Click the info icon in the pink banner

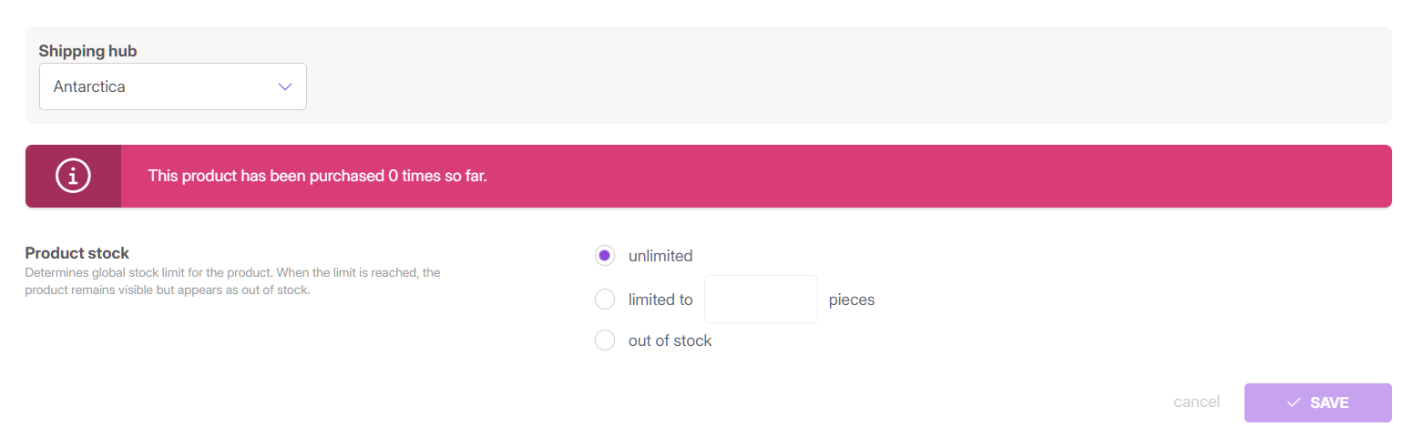pos(73,176)
